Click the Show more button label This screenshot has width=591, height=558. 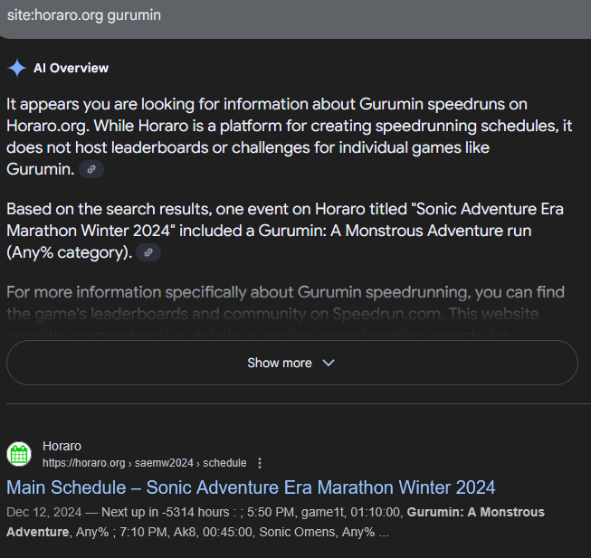pyautogui.click(x=279, y=363)
